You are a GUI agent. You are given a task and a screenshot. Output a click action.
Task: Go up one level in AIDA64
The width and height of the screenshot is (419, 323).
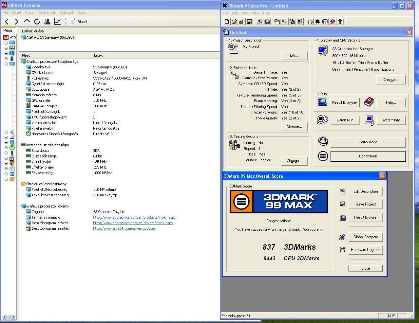point(27,21)
